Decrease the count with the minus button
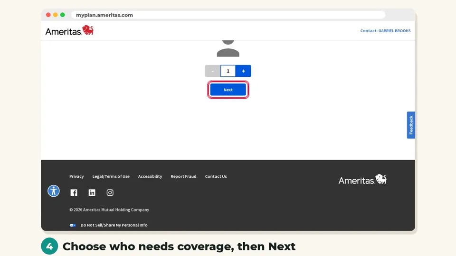456x256 pixels. 213,71
